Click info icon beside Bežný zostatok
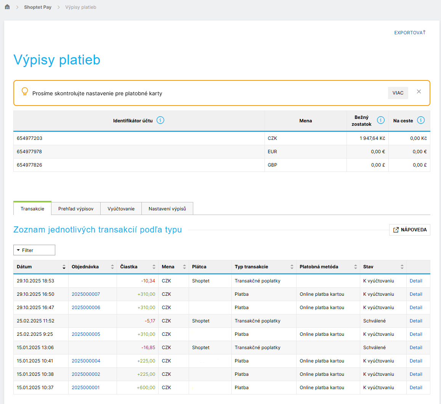 click(x=380, y=120)
